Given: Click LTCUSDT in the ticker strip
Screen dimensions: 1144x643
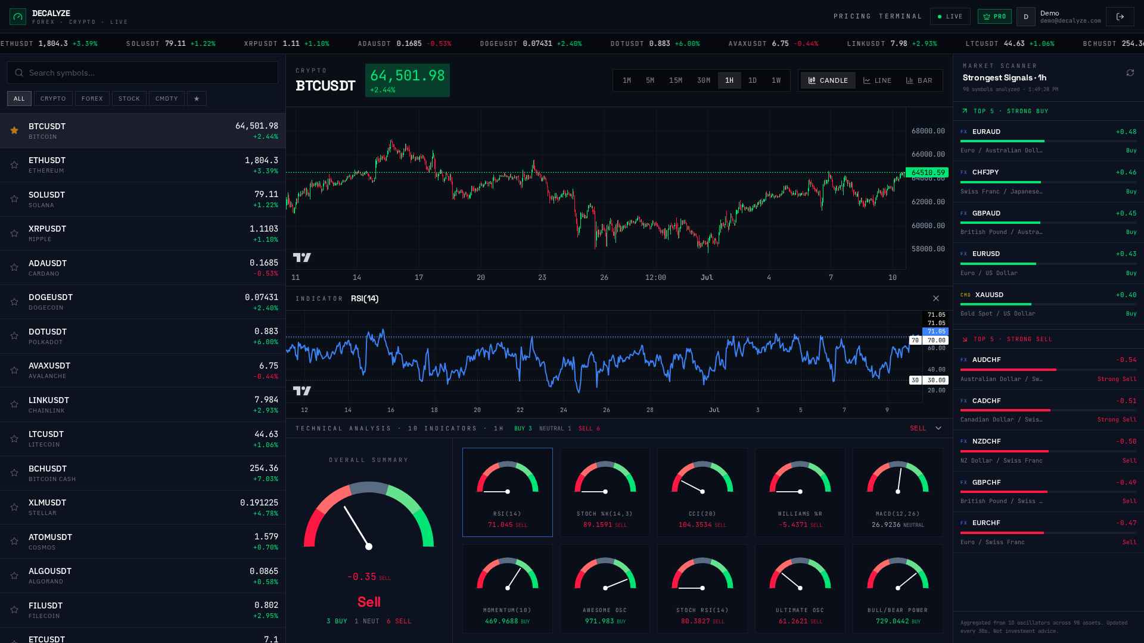Looking at the screenshot, I should pyautogui.click(x=1010, y=43).
